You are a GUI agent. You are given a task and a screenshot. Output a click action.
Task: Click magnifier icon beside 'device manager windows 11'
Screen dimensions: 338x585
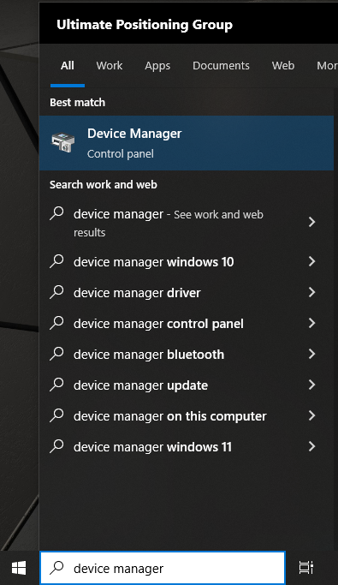[x=56, y=446]
